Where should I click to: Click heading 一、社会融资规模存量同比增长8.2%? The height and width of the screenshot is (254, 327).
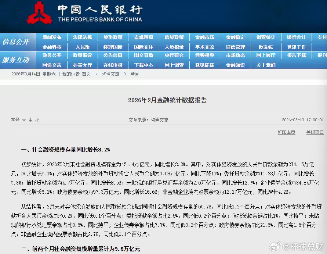coord(65,150)
